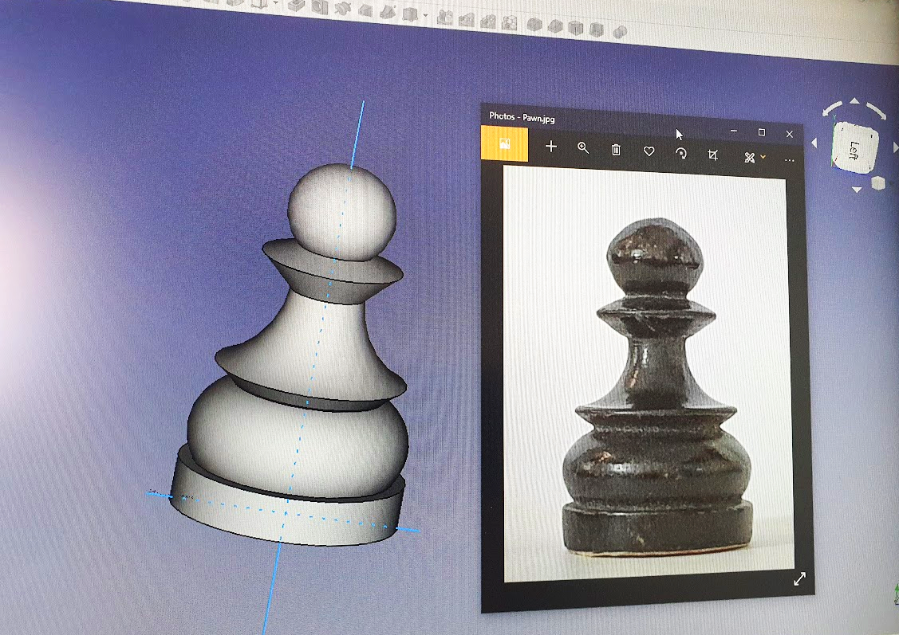Click the navigation cube's left arrow
The image size is (899, 635).
[x=814, y=143]
